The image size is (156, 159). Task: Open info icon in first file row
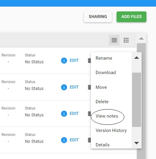click(x=64, y=61)
